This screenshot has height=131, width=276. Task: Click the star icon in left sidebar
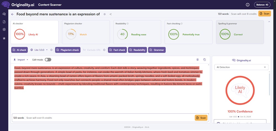[x=4, y=38]
